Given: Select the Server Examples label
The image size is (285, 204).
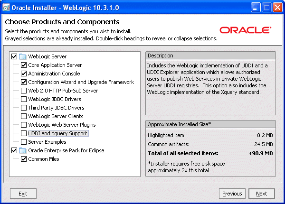Looking at the screenshot, I should (x=47, y=142).
